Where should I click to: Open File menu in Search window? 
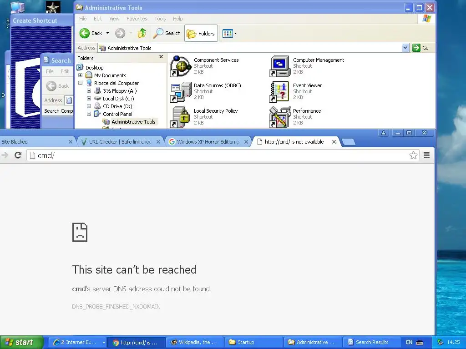(x=50, y=71)
